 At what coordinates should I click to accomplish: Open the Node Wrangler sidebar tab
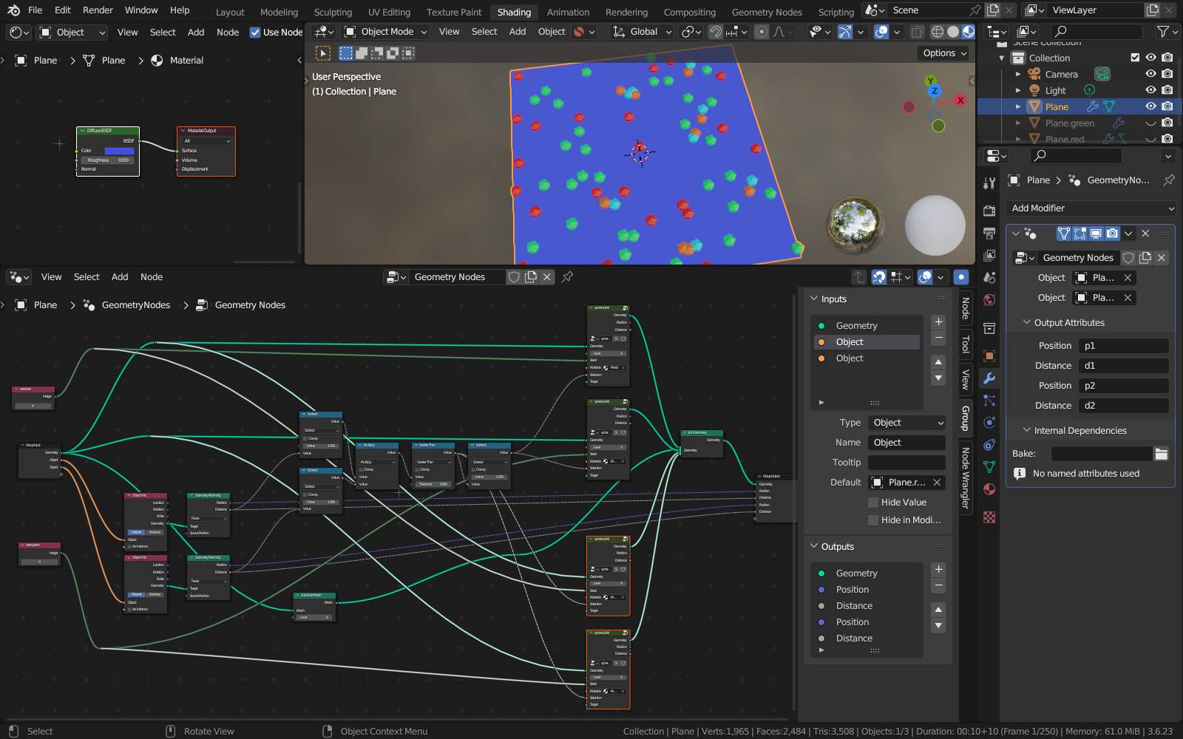click(x=966, y=478)
